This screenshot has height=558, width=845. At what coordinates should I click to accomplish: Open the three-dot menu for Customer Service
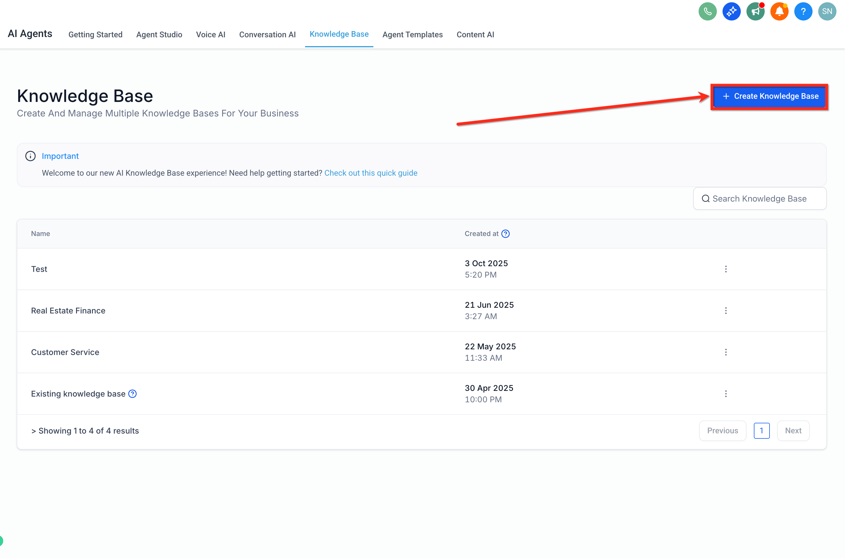[725, 352]
